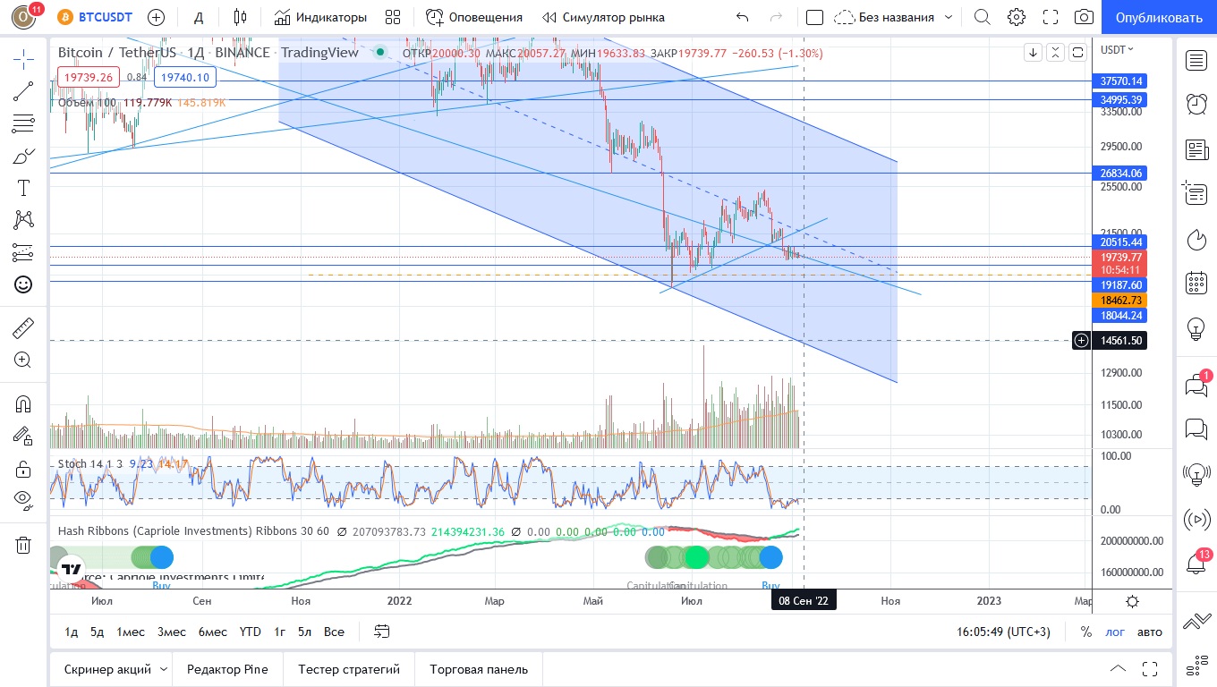Open the Оповещения alerts menu
This screenshot has height=687, width=1217.
474,17
